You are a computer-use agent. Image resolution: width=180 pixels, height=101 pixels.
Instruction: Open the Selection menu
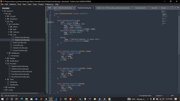point(13,4)
